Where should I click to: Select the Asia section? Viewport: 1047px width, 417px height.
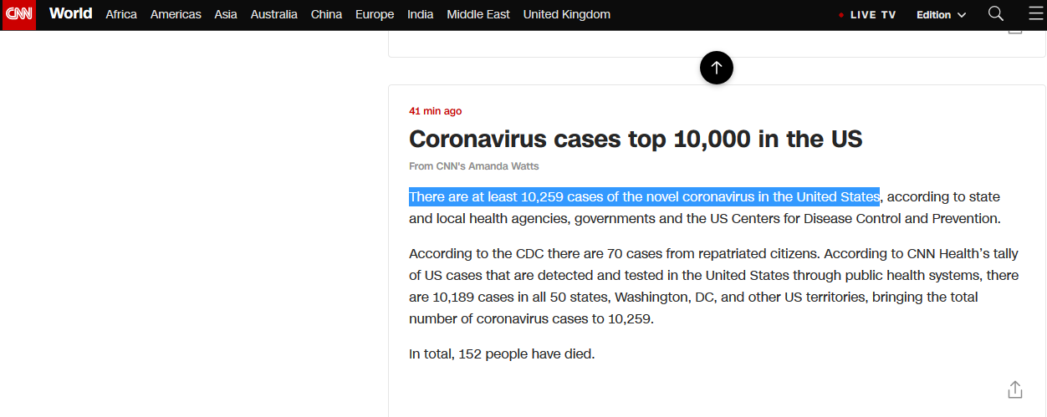point(226,14)
